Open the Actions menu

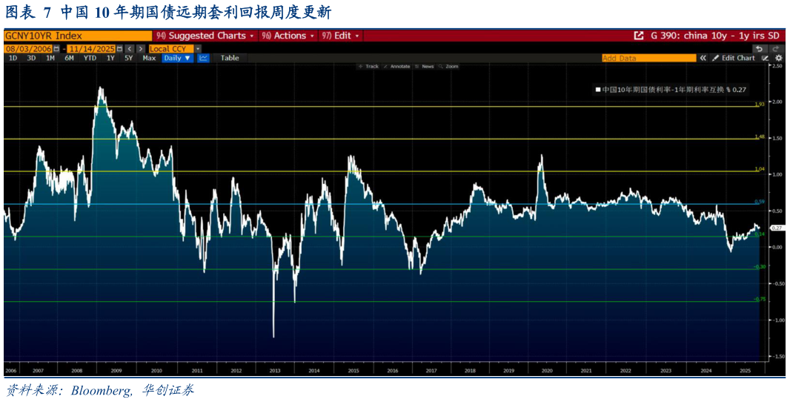pyautogui.click(x=289, y=36)
